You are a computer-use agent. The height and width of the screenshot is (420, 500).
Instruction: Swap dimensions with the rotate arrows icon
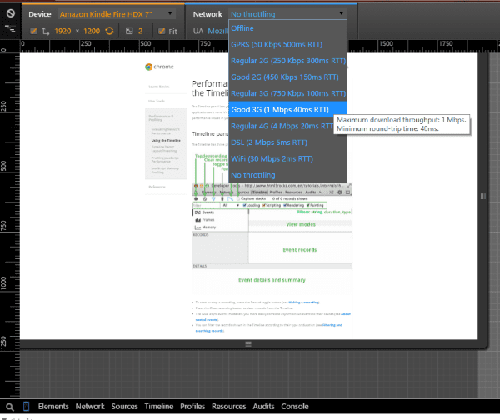[46, 31]
